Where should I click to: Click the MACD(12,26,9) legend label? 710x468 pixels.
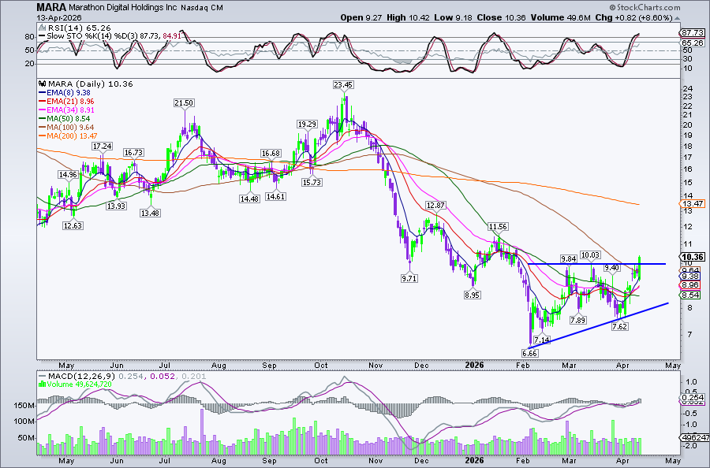82,376
